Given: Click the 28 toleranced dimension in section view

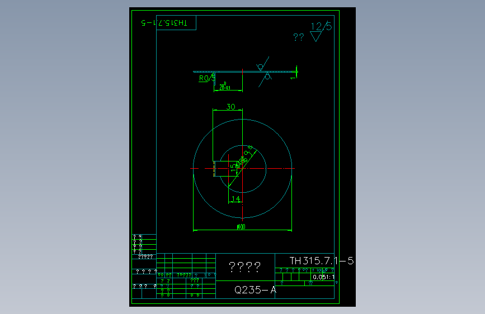Looking at the screenshot, I should [x=225, y=87].
